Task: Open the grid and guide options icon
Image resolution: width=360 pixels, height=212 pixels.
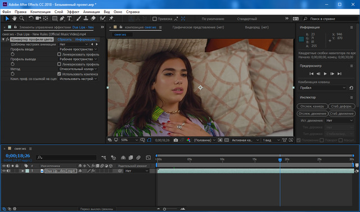Action: tap(142, 140)
